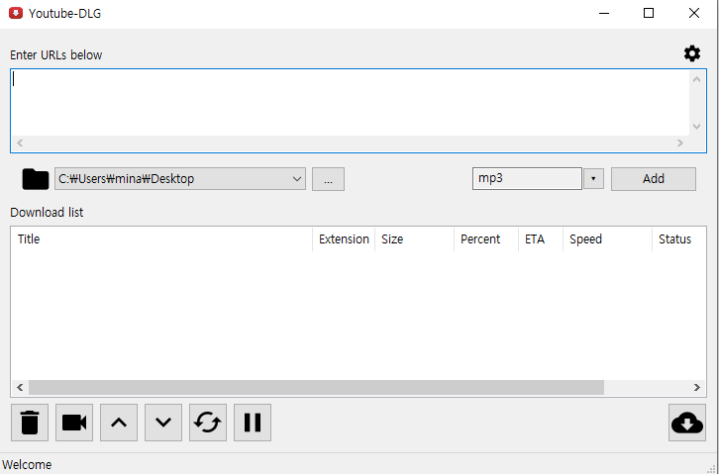The image size is (719, 474).
Task: Click the URL box scroll up arrow
Action: point(696,79)
